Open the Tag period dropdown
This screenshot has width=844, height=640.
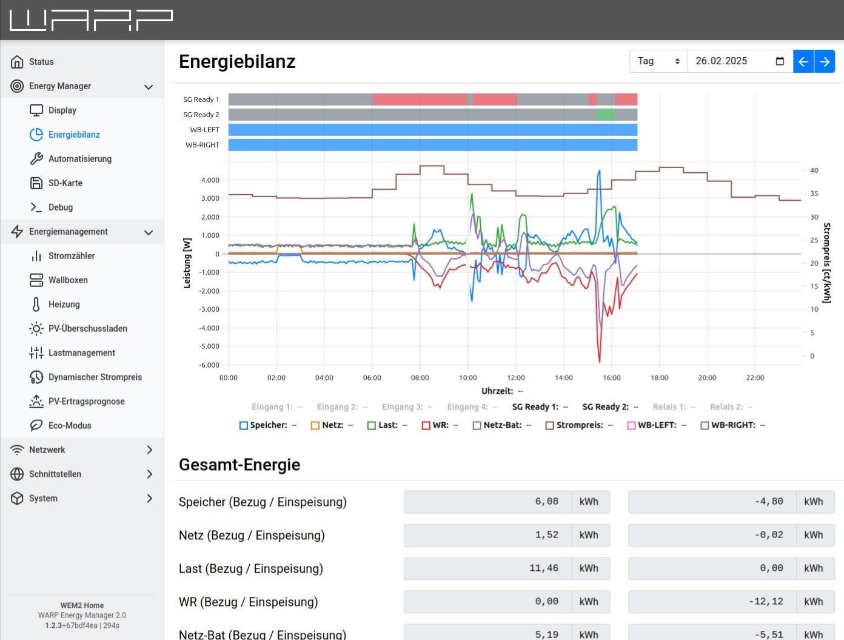coord(658,61)
